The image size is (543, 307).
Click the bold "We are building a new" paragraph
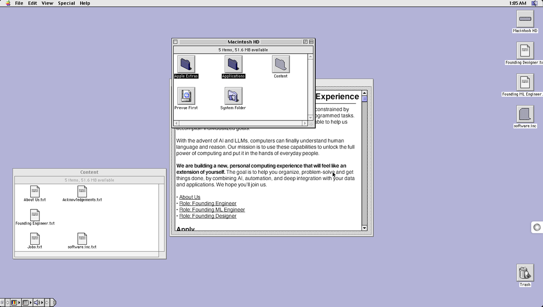[x=266, y=175]
